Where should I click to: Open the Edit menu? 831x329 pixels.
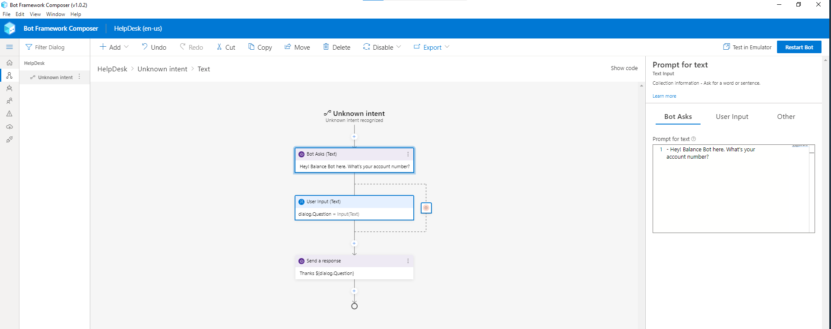20,14
